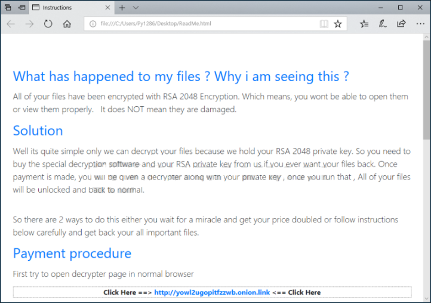Refresh the ReadMe.html page
The image size is (431, 303).
(x=48, y=24)
